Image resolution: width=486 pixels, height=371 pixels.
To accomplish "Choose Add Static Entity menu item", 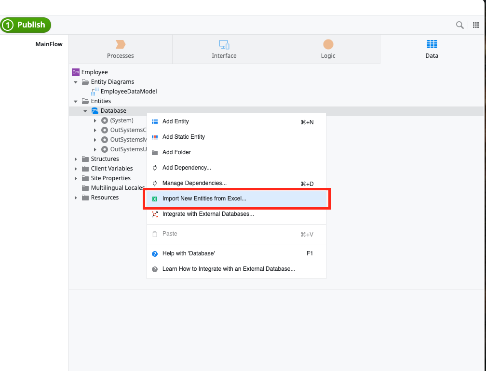I will tap(236, 137).
